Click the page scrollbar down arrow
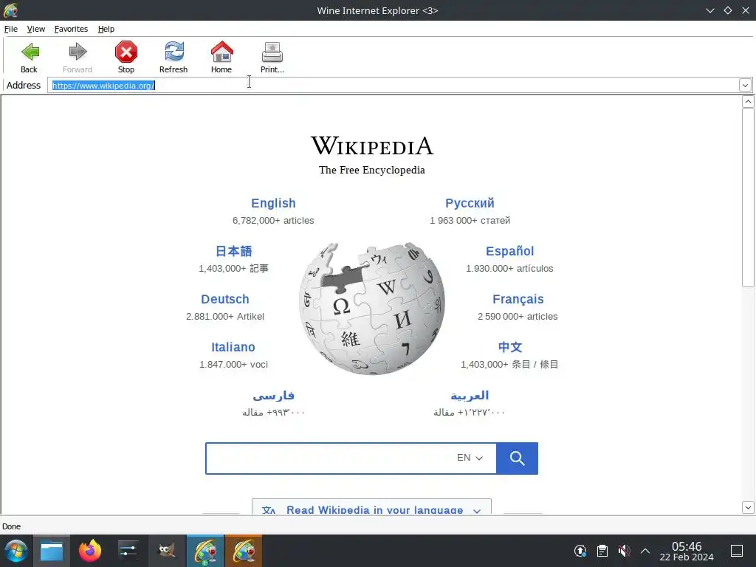Screen dimensions: 756x567 click(748, 507)
